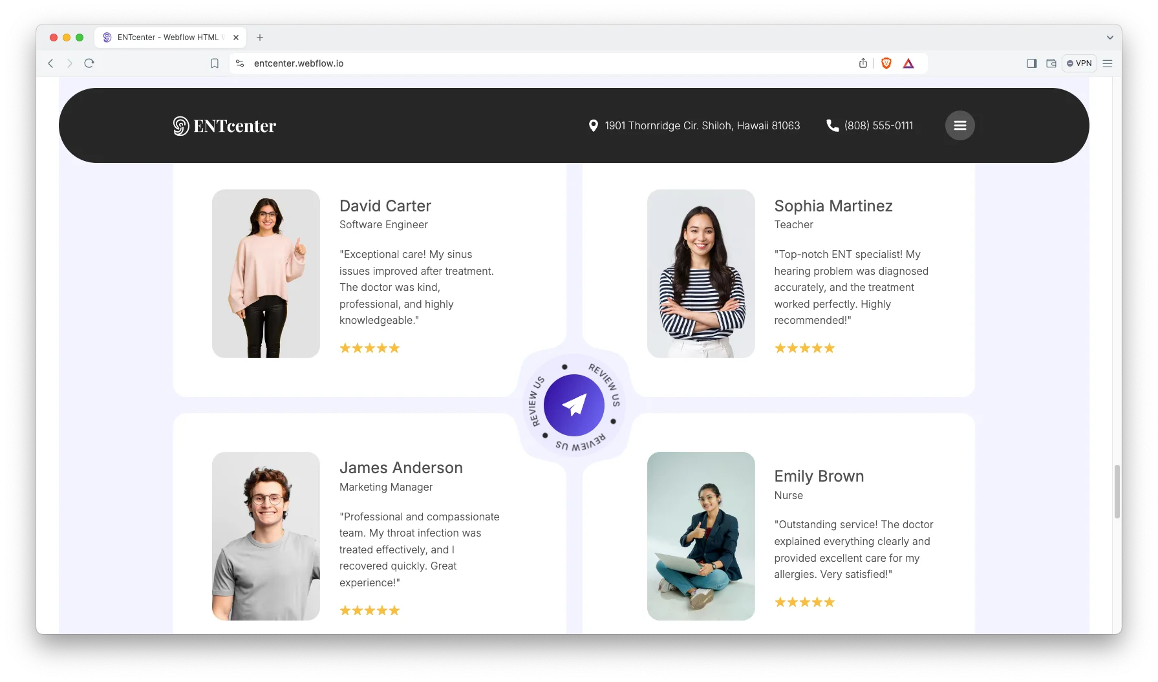Click the share icon in address bar
This screenshot has height=682, width=1158.
pyautogui.click(x=863, y=63)
